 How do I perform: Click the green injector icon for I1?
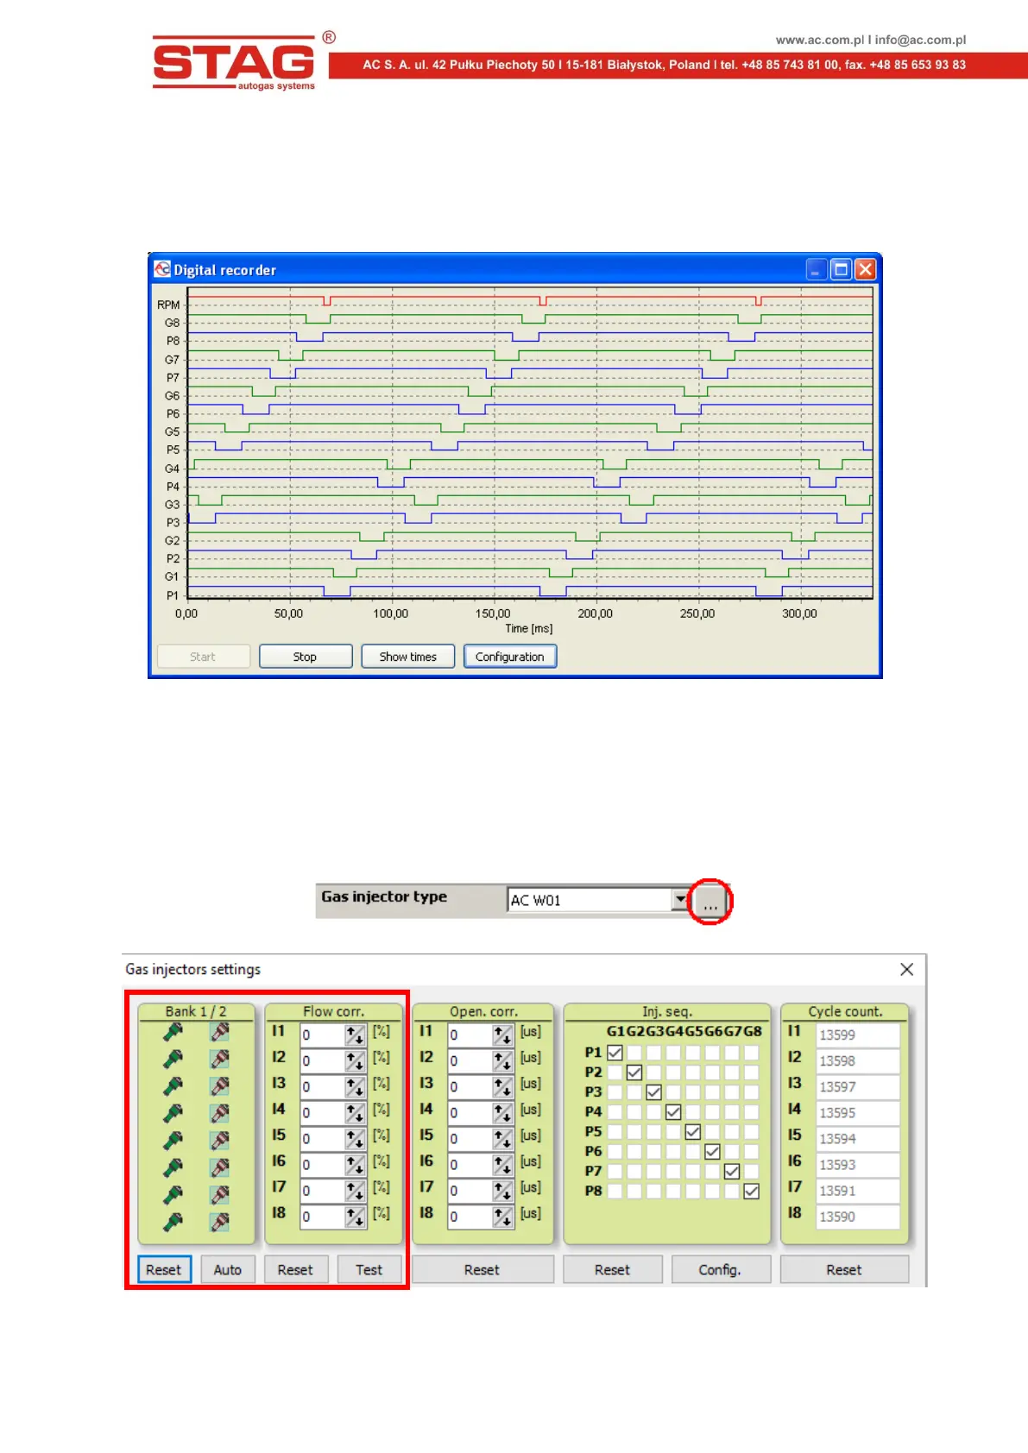pyautogui.click(x=173, y=1032)
